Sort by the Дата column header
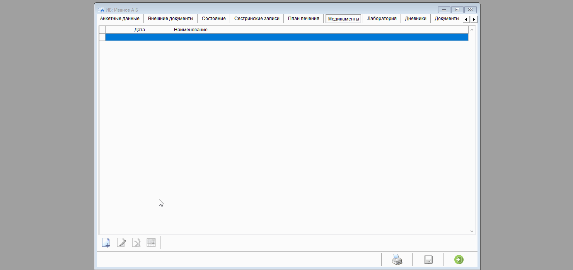Screen dimensions: 573x270 [139, 30]
